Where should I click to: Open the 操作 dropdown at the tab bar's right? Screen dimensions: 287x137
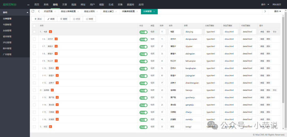[x=277, y=11]
